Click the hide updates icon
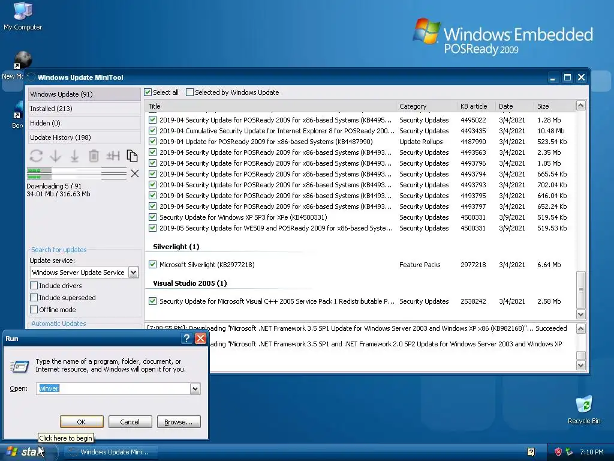Viewport: 614px width, 461px height. [x=113, y=156]
